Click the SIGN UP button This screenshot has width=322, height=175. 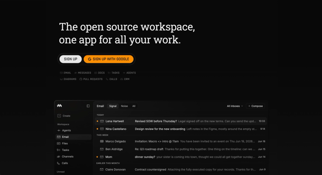(x=71, y=59)
